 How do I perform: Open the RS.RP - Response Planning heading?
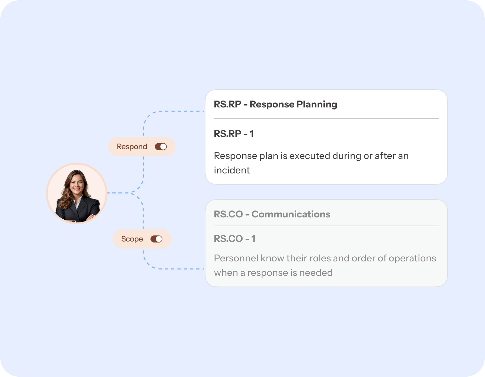[275, 104]
